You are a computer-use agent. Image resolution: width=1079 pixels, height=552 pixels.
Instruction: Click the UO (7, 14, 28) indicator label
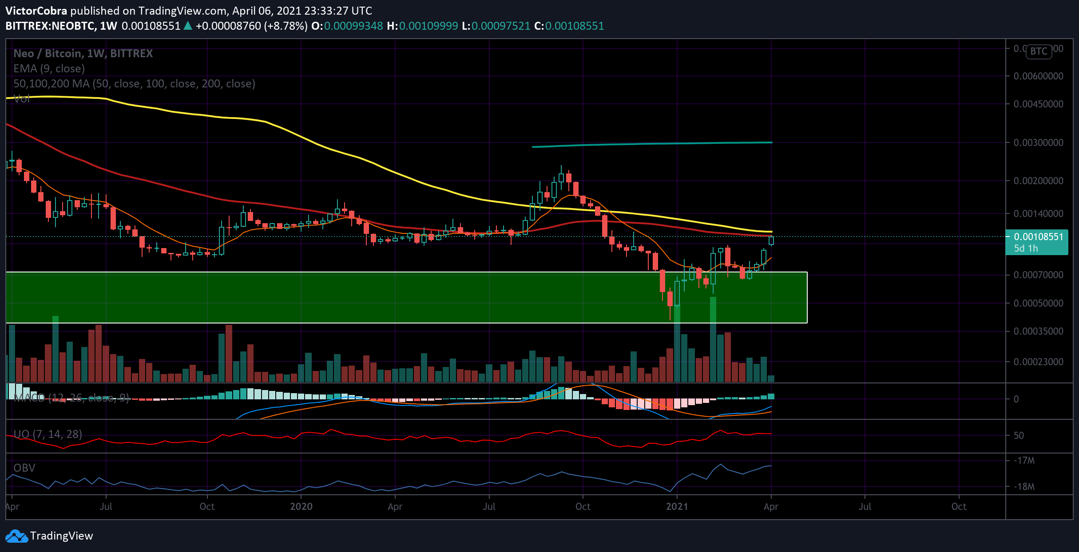coord(48,434)
